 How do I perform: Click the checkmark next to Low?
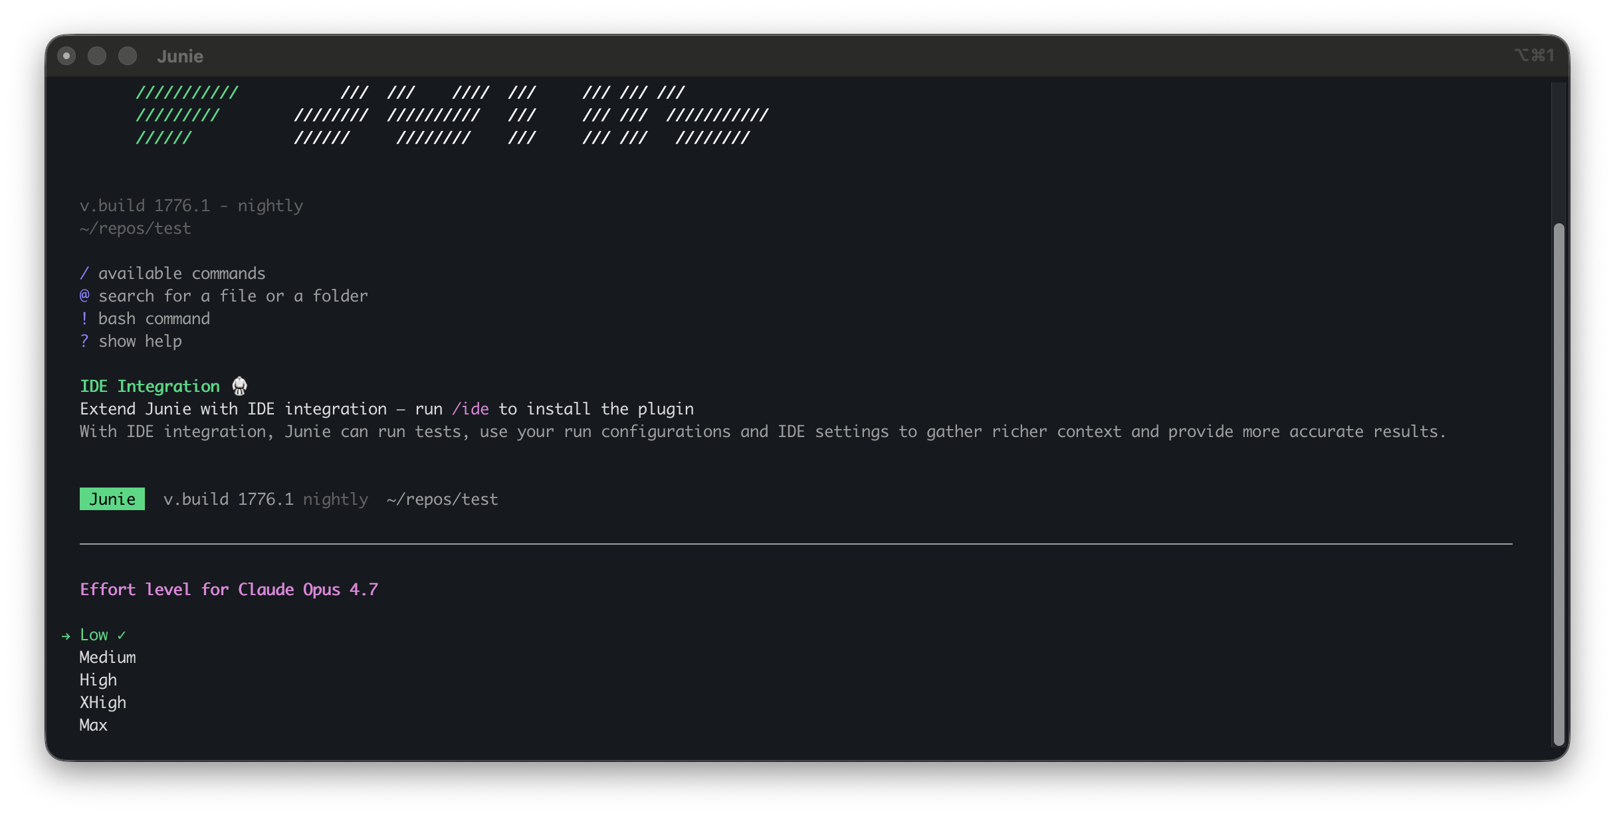pos(122,635)
